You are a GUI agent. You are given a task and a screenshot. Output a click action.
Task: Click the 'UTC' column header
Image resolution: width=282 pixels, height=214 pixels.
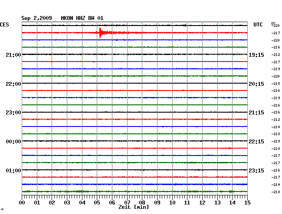click(x=258, y=25)
